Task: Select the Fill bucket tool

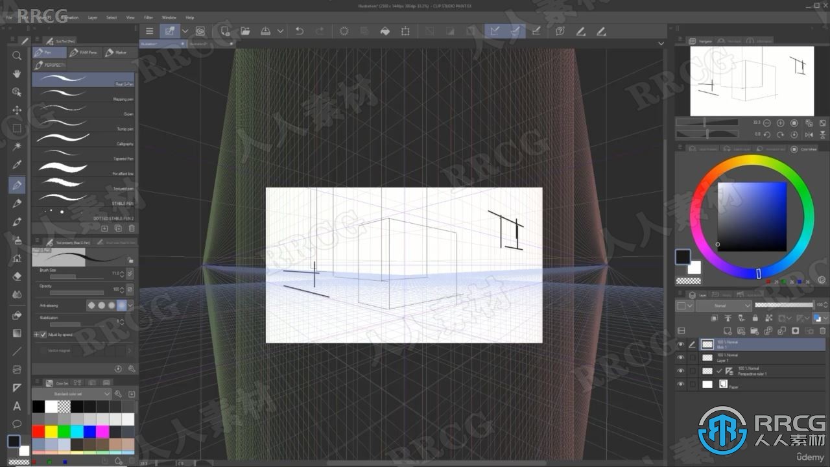Action: (17, 315)
